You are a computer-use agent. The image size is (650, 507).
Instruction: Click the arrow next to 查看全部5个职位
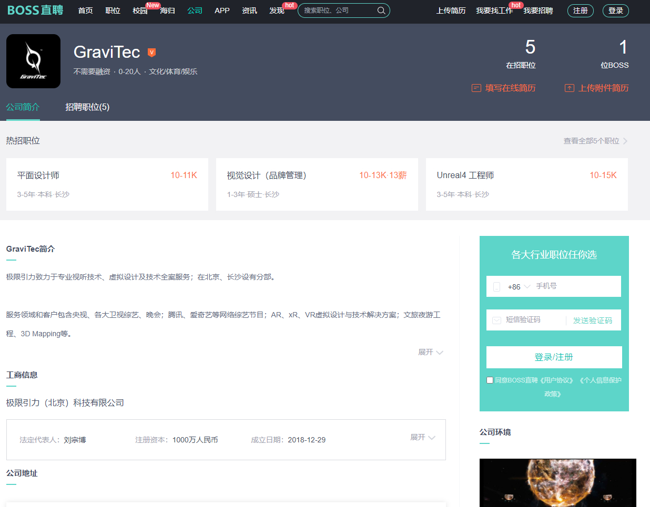click(625, 141)
